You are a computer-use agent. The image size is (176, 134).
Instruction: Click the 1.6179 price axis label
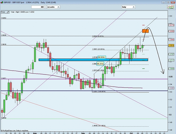pyautogui.click(x=171, y=25)
